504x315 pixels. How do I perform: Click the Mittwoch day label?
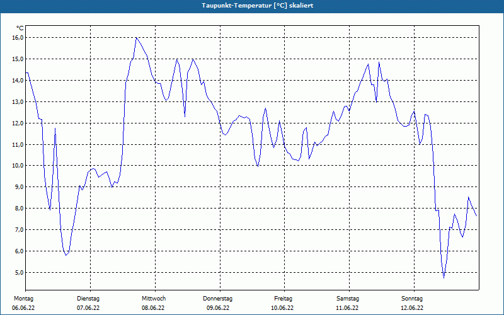(154, 299)
